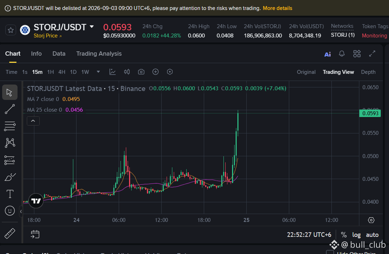Toggle auto scale on chart
Screen dimensions: 389x254
coord(372,235)
